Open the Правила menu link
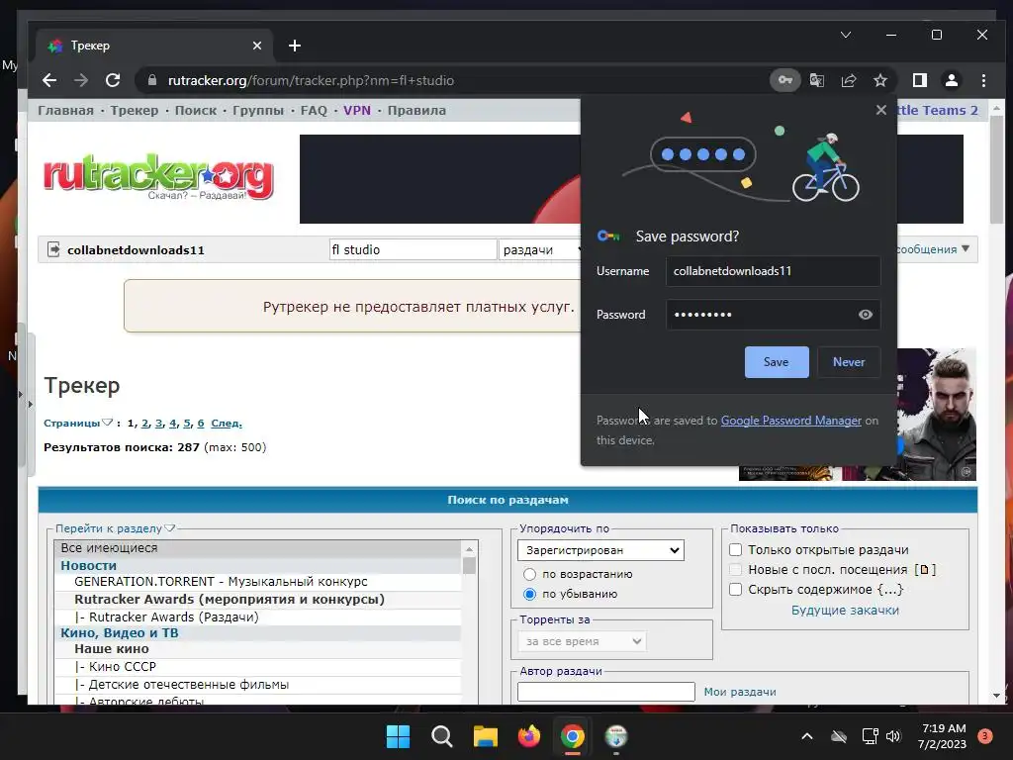Viewport: 1013px width, 760px height. pyautogui.click(x=416, y=110)
